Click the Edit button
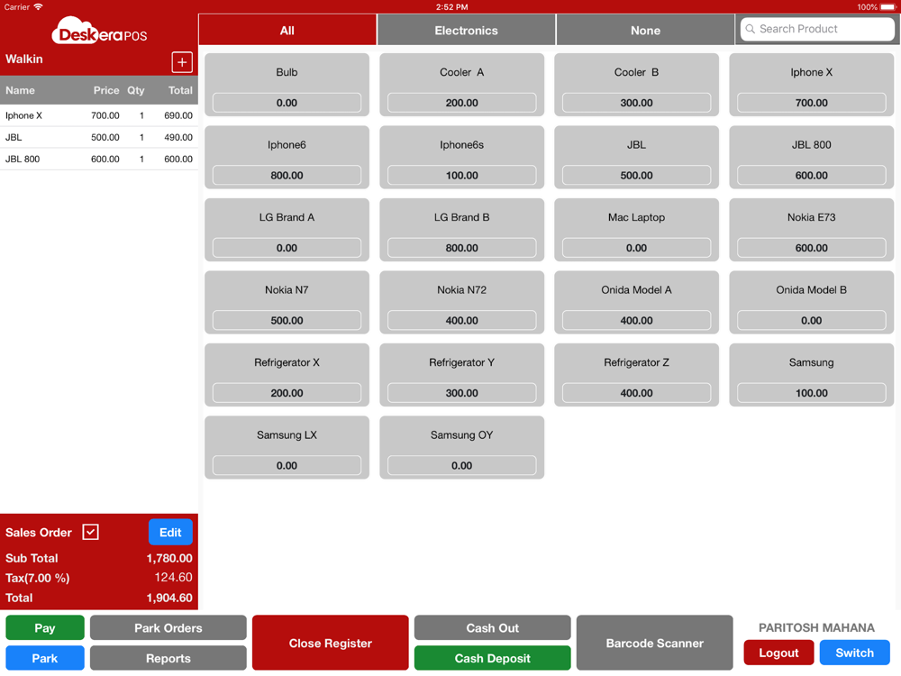The width and height of the screenshot is (901, 676). (170, 533)
